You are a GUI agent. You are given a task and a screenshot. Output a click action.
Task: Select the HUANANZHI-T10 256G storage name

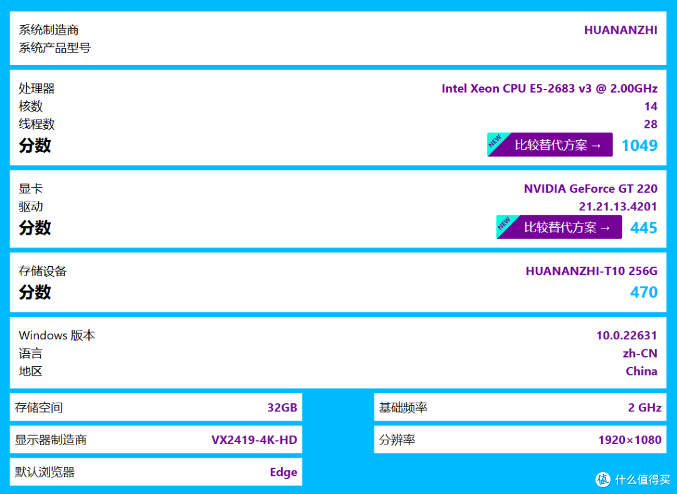click(592, 270)
